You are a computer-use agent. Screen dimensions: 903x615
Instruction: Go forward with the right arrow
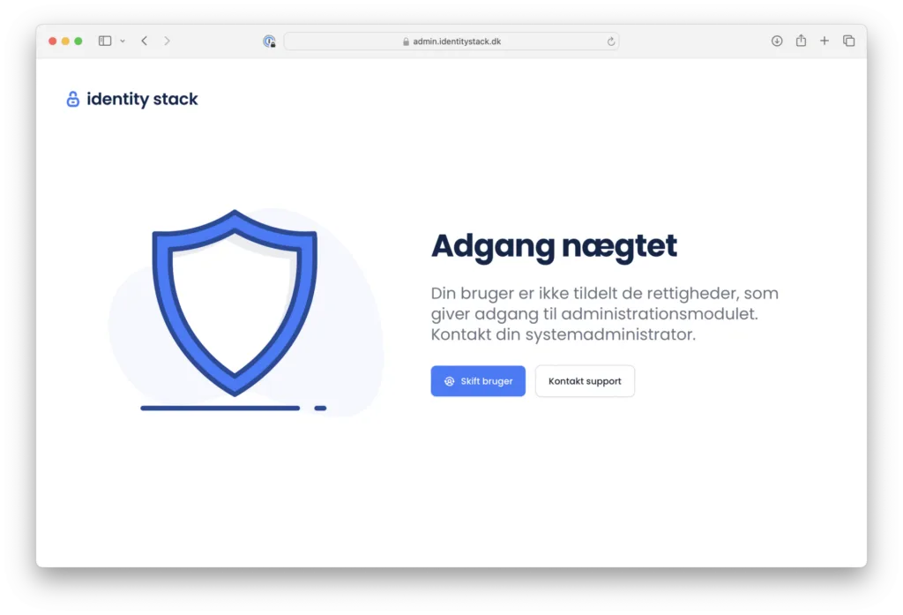[167, 41]
